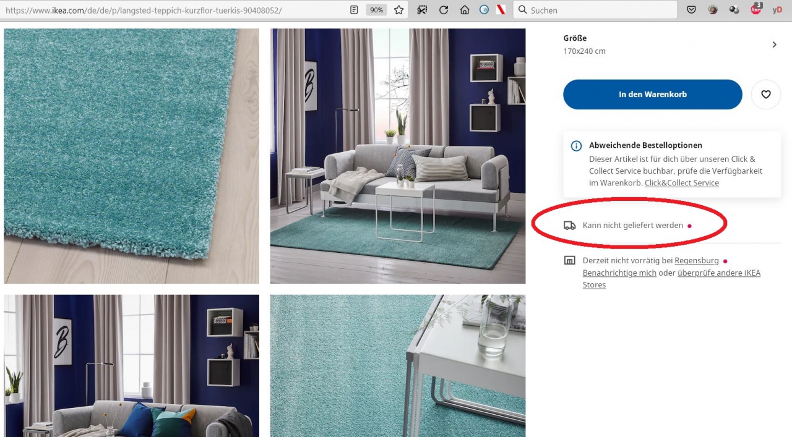Click in the Suchen search field
This screenshot has height=437, width=792.
(x=600, y=10)
